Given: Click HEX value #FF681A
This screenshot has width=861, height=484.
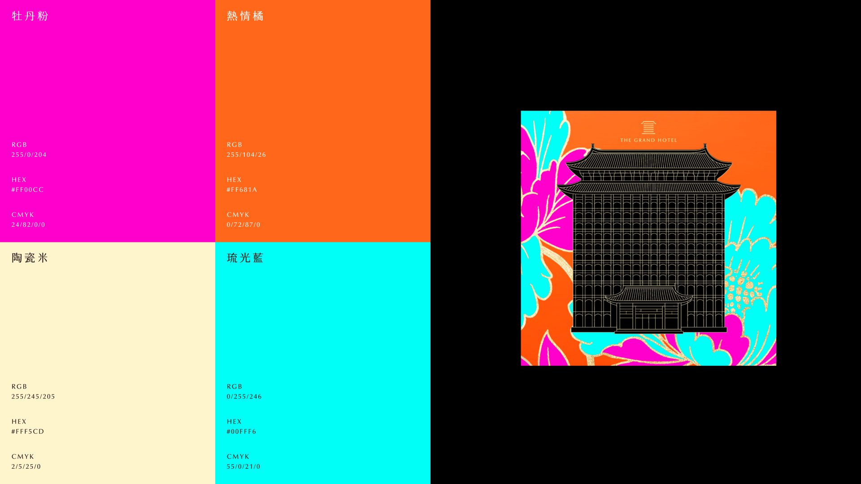Looking at the screenshot, I should point(242,190).
